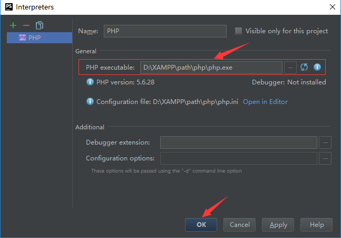
Task: Copy the selected interpreter configuration
Action: point(40,25)
